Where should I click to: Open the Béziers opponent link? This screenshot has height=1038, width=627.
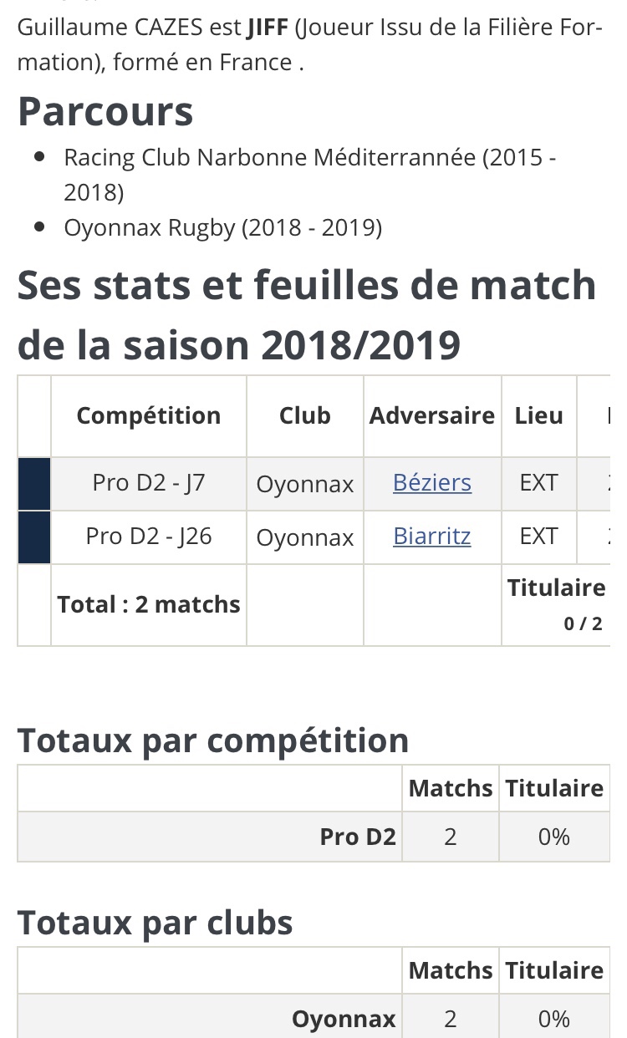point(432,483)
